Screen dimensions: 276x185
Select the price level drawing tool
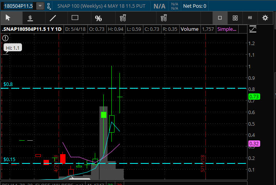30,18
